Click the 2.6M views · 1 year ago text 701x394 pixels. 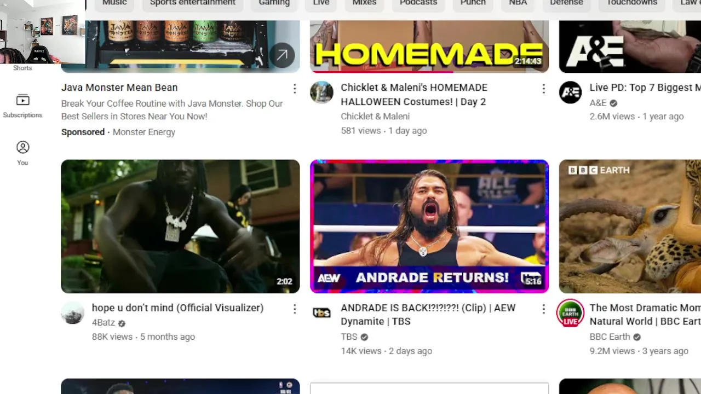pyautogui.click(x=636, y=117)
